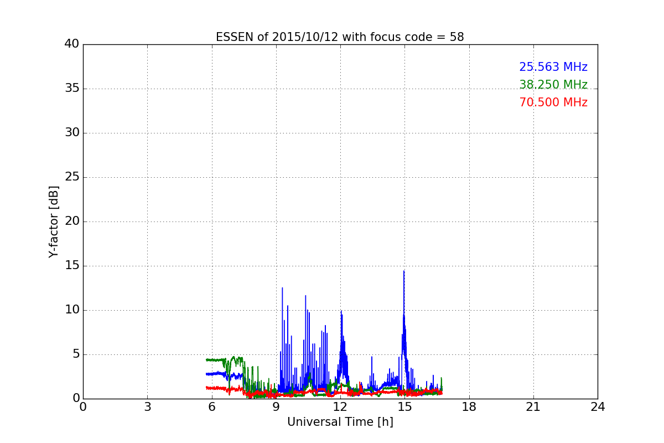Click y-axis tick label '25'
The width and height of the screenshot is (664, 443).
tap(72, 177)
